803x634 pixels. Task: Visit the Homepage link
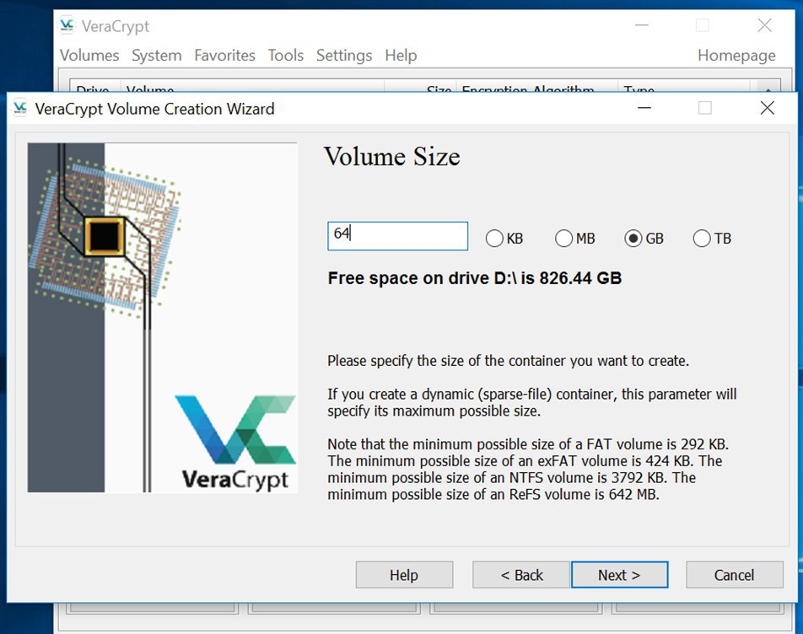pos(736,56)
